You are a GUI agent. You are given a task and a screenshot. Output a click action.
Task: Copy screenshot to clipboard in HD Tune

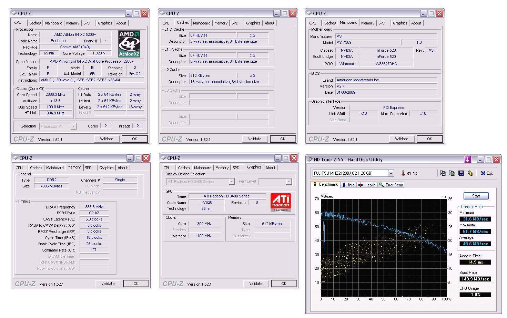(x=452, y=173)
